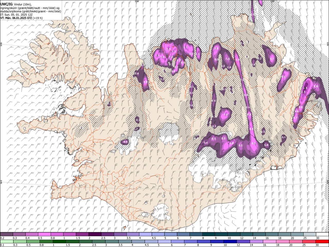Click the '0.2' snowfall value in northeast Iceland

coord(260,59)
